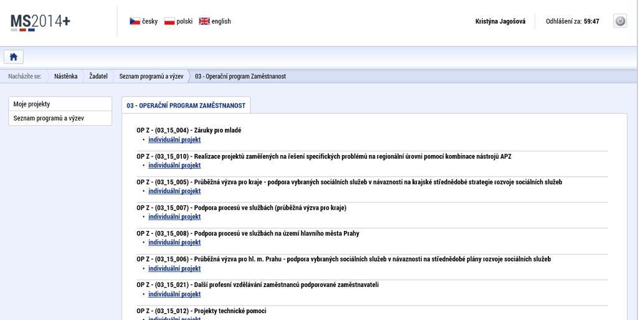Screen dimensions: 638x320
Task: Open individuální projekt under 03_15_008 Prahy call
Action: 174,242
